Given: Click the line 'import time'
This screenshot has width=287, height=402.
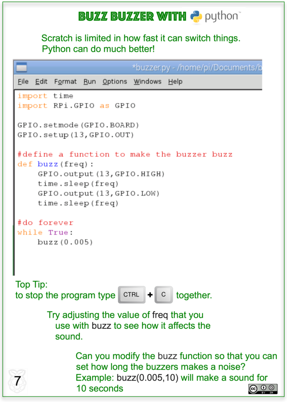Looking at the screenshot, I should 46,96.
